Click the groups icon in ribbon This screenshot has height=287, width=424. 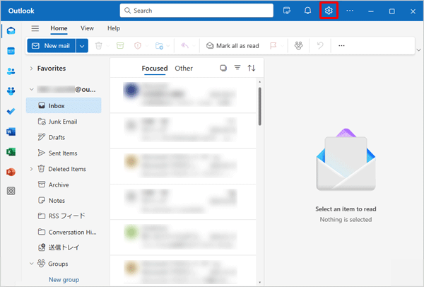(298, 45)
